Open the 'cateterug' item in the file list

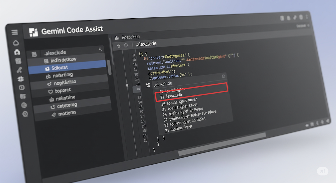[72, 105]
